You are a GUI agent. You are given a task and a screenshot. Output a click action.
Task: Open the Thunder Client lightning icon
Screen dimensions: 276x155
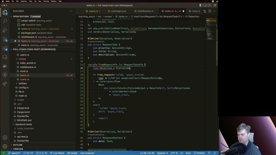(x=5, y=75)
